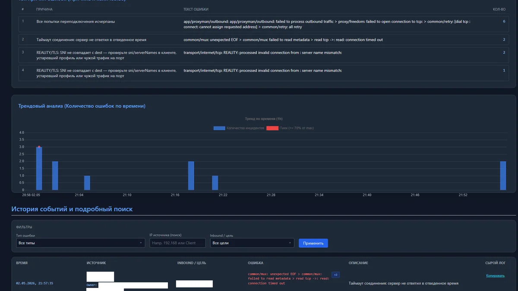
Task: Click the red peak marker on the chart
Action: tap(39, 147)
